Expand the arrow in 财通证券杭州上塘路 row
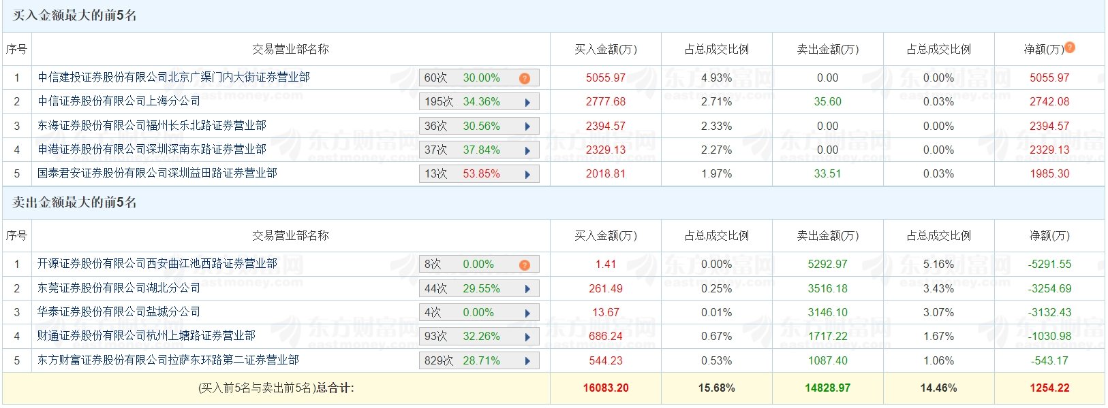The image size is (1108, 408). coord(527,337)
